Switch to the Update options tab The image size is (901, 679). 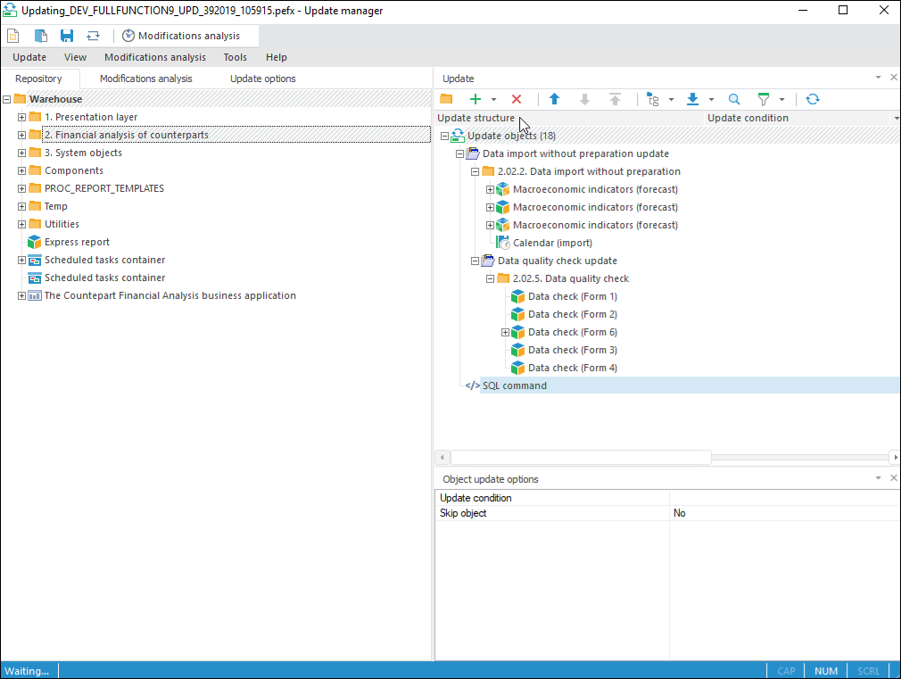point(262,79)
